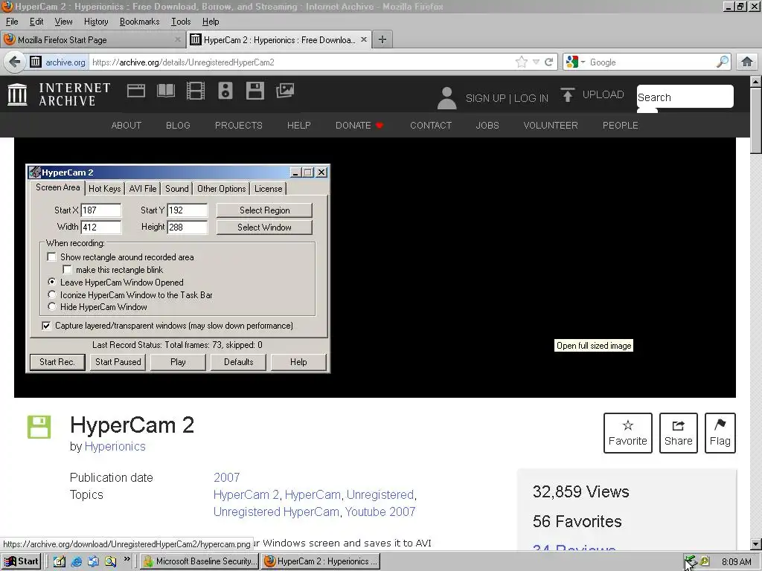The height and width of the screenshot is (571, 762).
Task: Open the Edit menu
Action: [36, 22]
